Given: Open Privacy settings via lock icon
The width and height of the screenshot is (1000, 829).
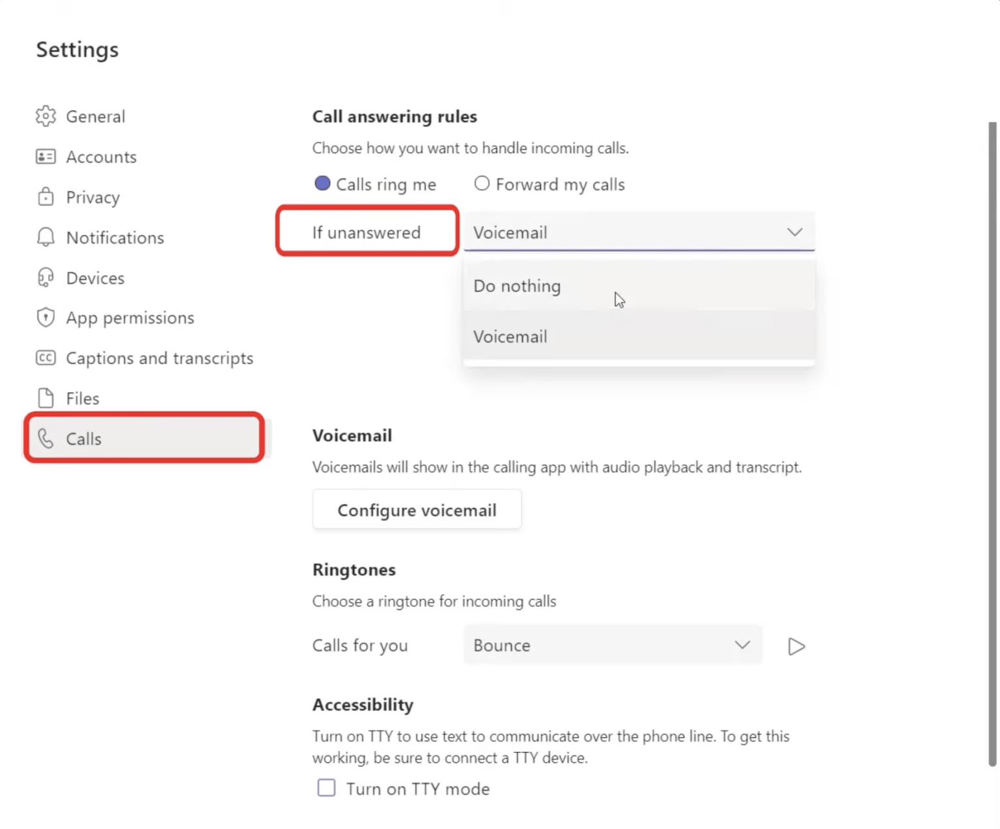Looking at the screenshot, I should 46,197.
